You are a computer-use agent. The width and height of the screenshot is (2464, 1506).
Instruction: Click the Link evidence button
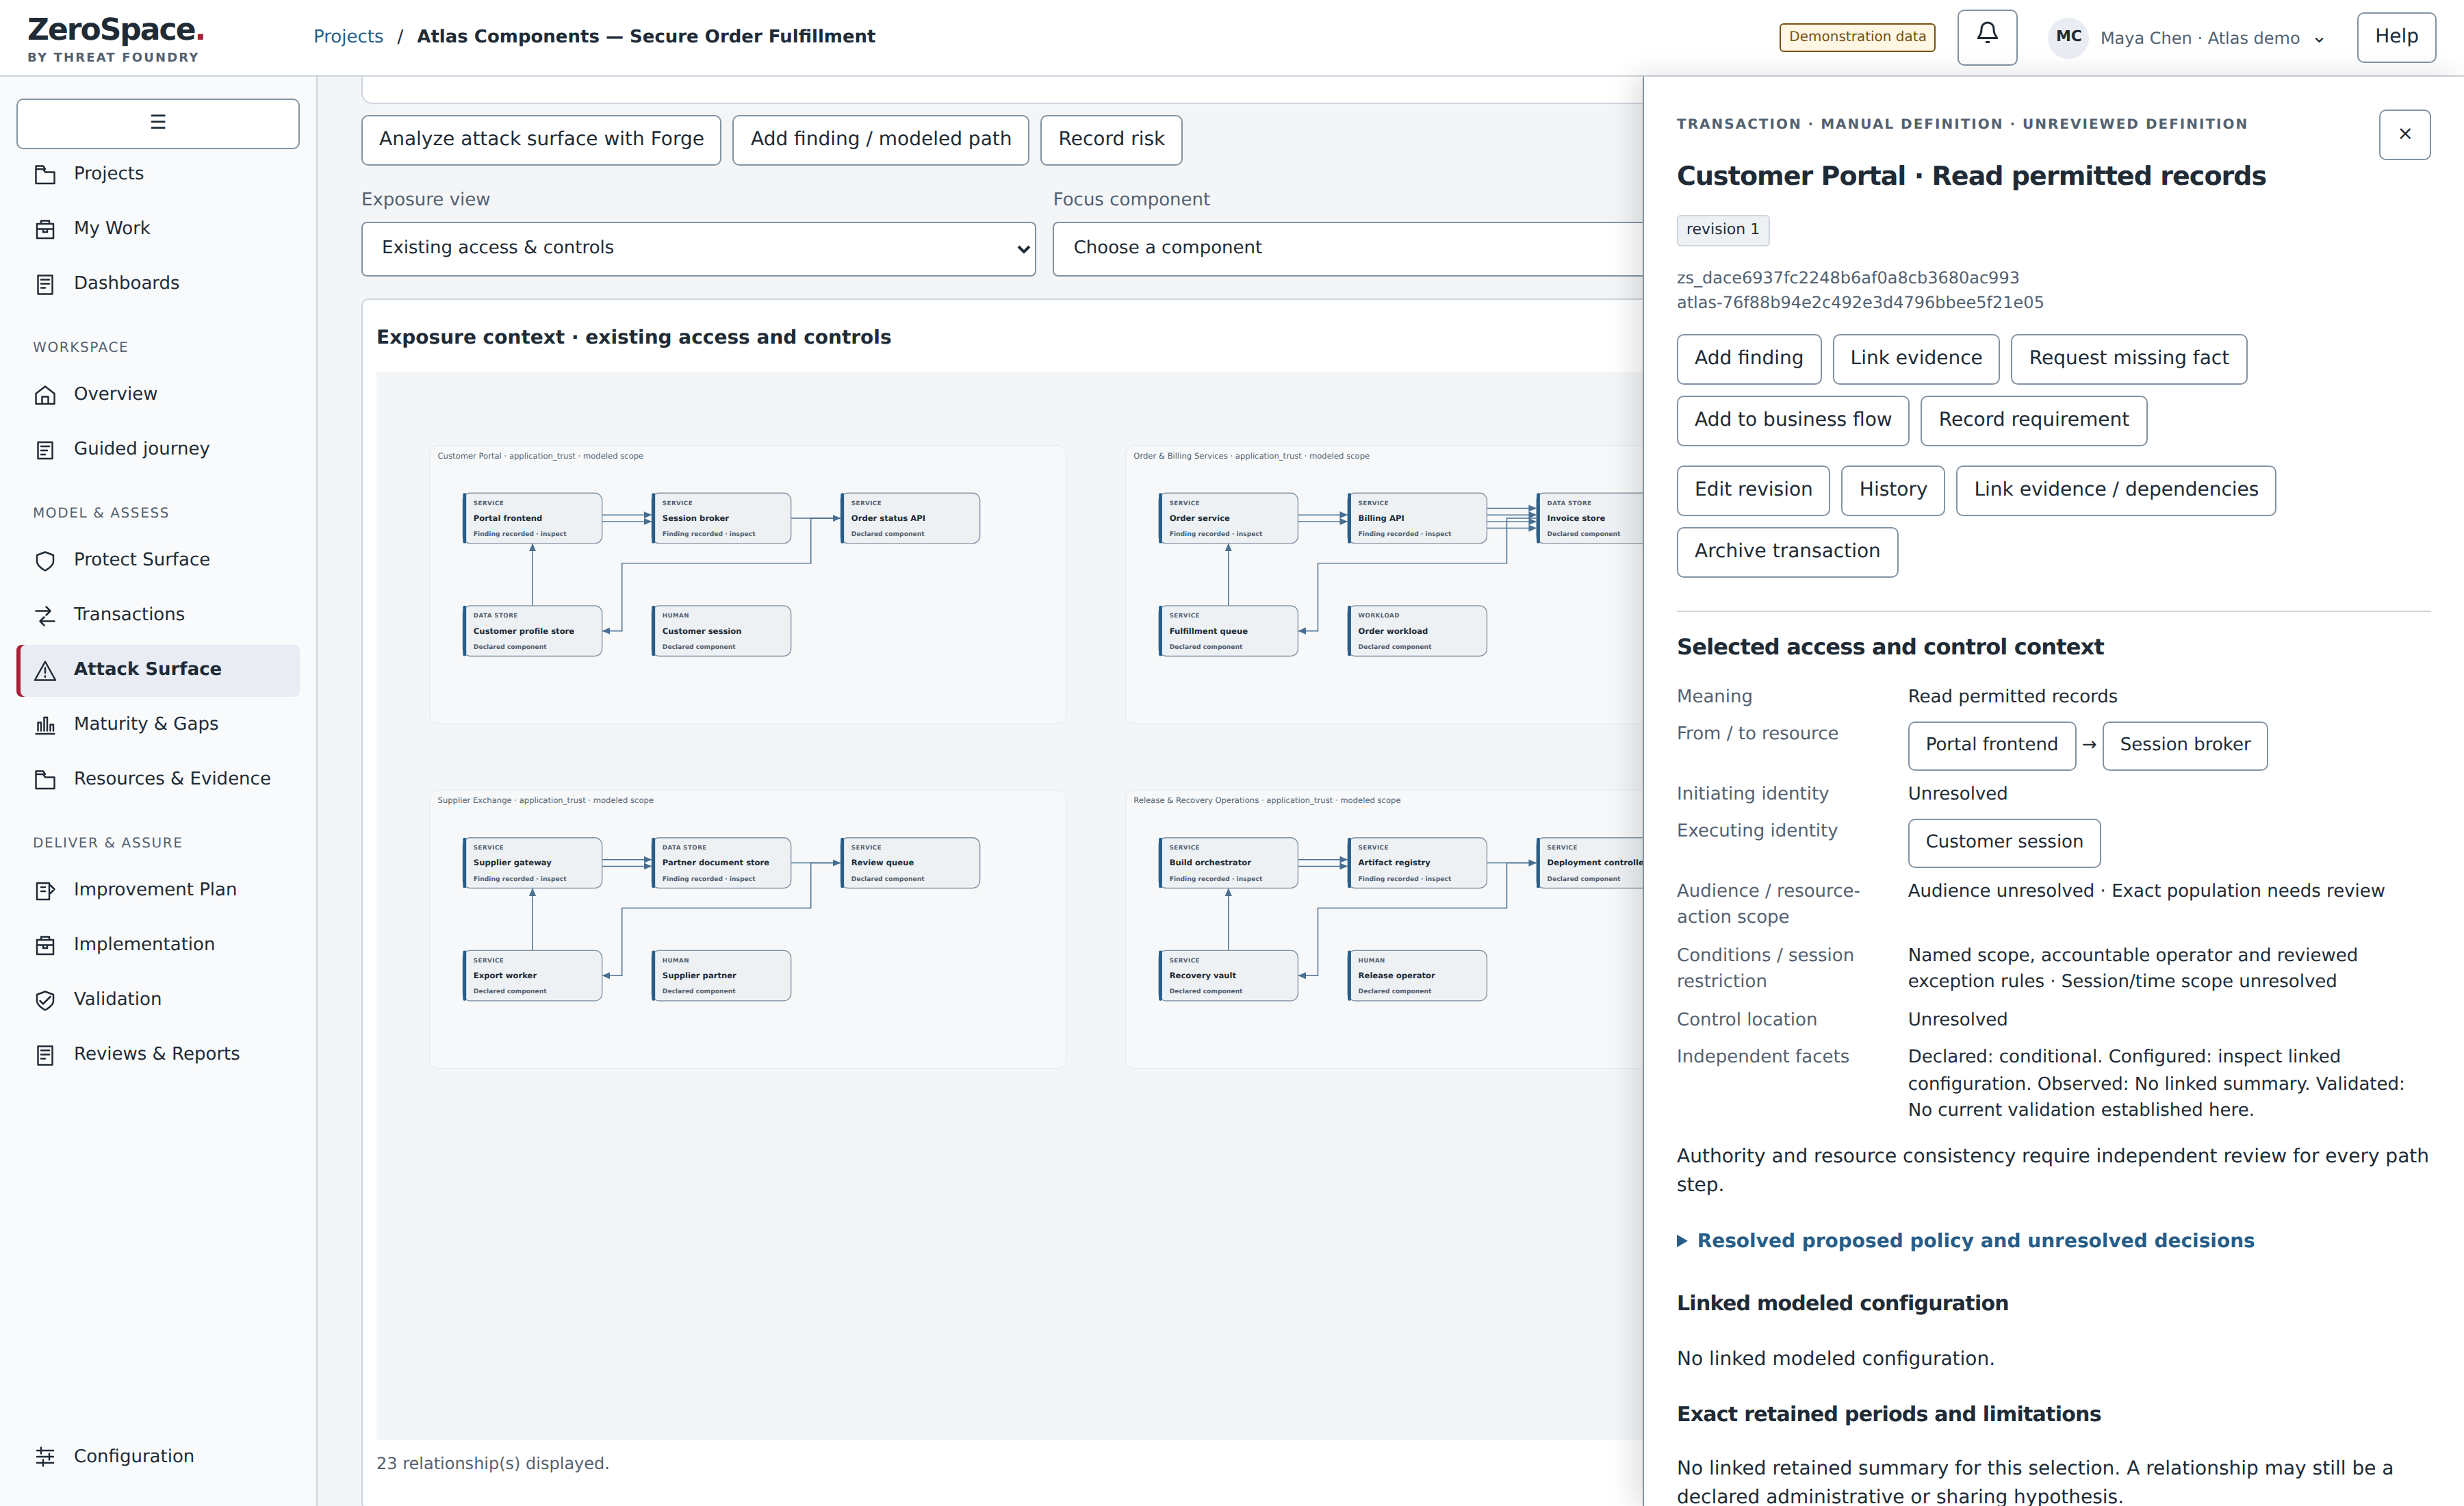[1915, 359]
